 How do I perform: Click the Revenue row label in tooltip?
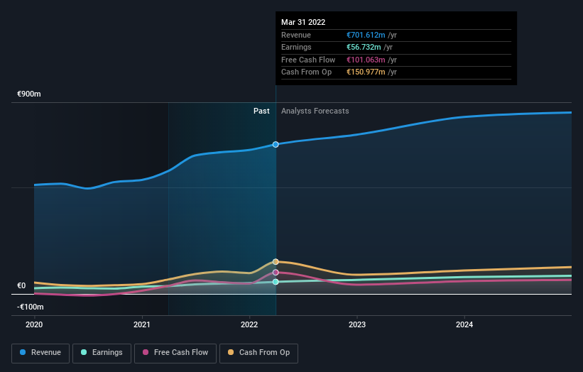click(x=296, y=35)
